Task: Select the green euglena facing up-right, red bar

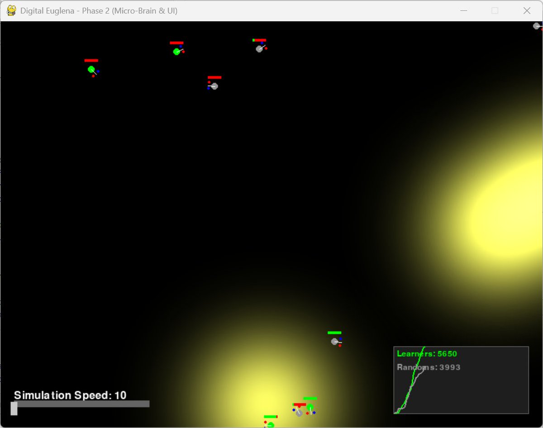Action: (176, 52)
